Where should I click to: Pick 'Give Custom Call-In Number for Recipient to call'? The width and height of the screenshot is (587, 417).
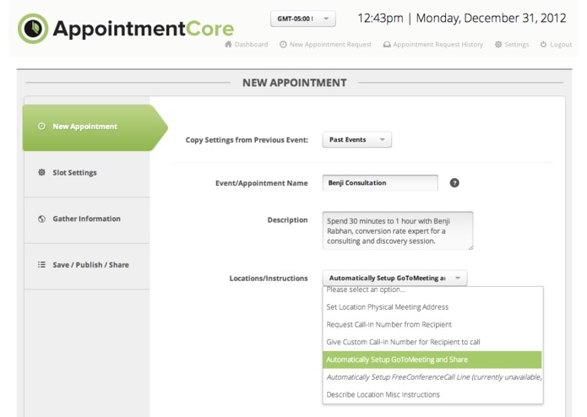click(432, 342)
